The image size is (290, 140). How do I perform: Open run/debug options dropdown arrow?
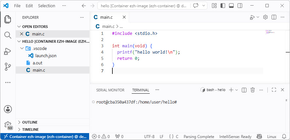[x=258, y=17]
